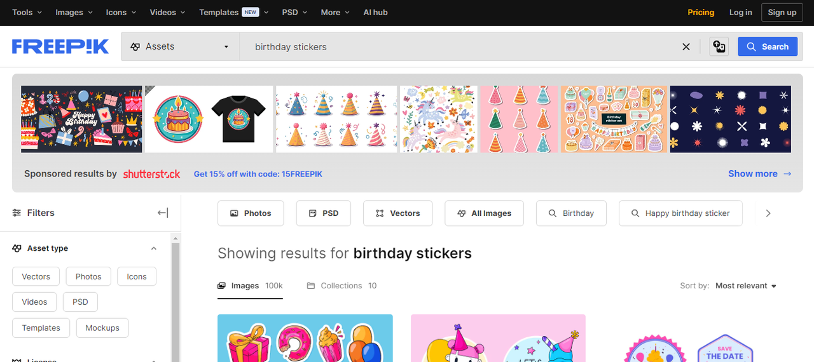814x362 pixels.
Task: Click the Happy birthday sticker search chip
Action: (x=680, y=213)
